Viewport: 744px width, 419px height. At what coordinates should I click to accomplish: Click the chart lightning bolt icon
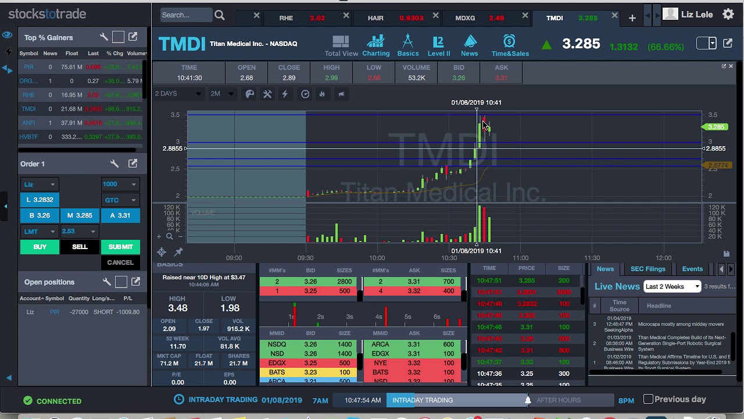tap(285, 94)
